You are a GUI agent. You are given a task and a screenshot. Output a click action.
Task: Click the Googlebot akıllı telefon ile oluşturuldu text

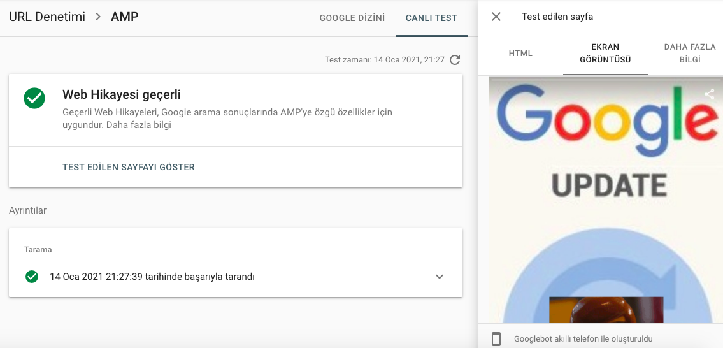tap(583, 339)
